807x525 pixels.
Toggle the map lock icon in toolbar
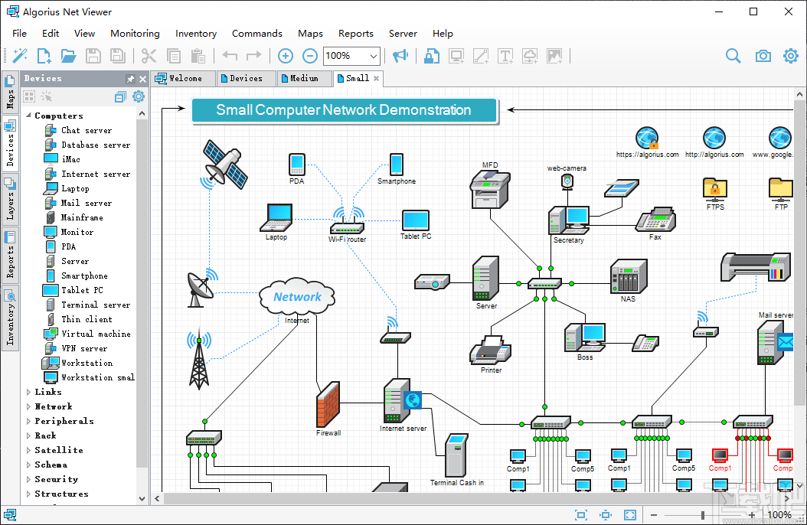coord(432,56)
